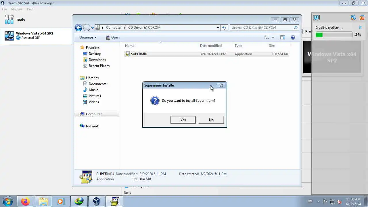Viewport: 368px width, 207px height.
Task: Open the Videos library
Action: click(x=94, y=102)
